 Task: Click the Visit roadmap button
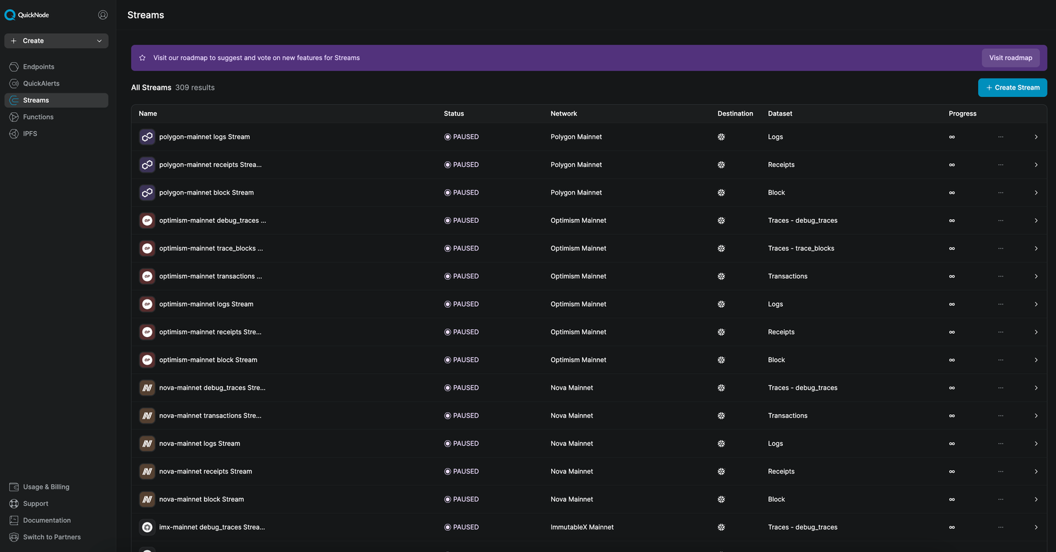click(x=1010, y=58)
